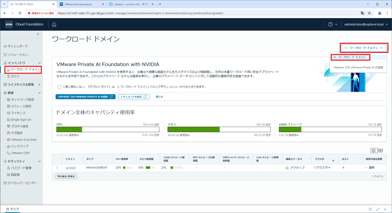Screen dimensions: 392x213
Task: Expand the 1 クラスタ dropdown
Action: point(322,168)
